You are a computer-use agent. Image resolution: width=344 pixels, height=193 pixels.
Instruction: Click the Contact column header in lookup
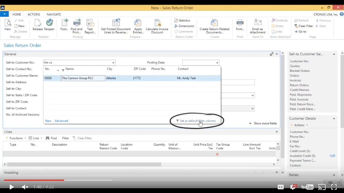[183, 69]
